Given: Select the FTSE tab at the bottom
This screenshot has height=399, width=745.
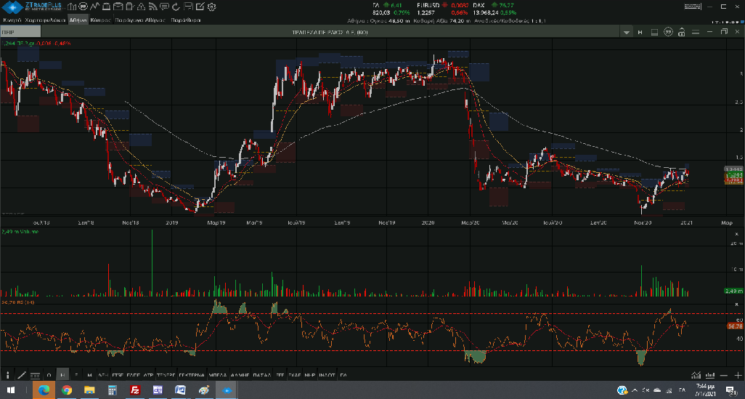Looking at the screenshot, I should (119, 375).
